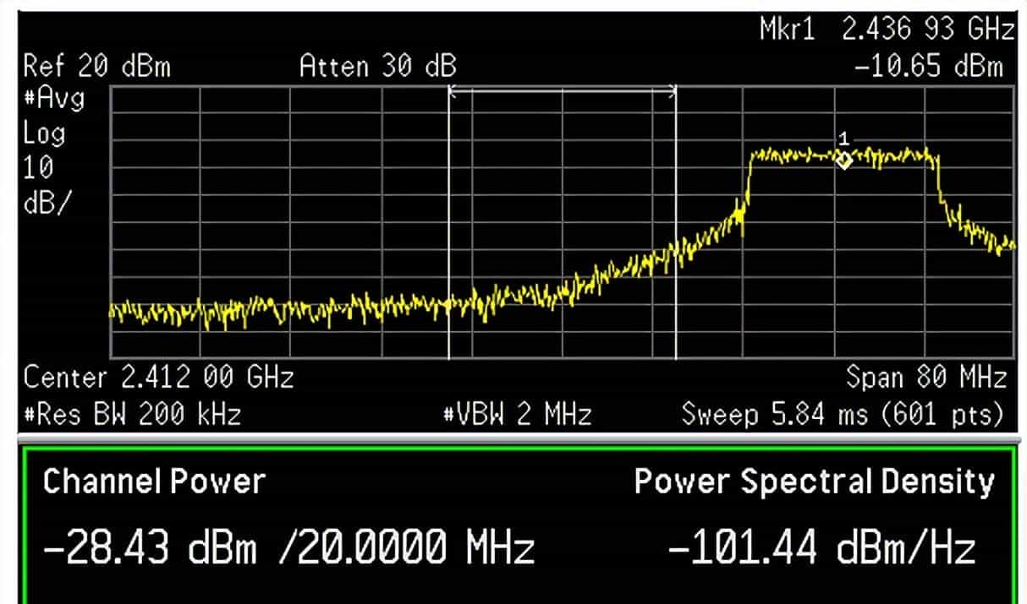
Task: Click the Span 80 MHz readout
Action: [926, 377]
